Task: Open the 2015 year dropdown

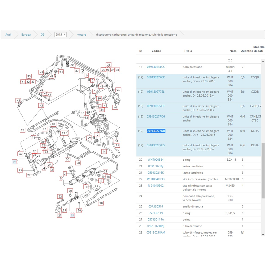Action: pyautogui.click(x=60, y=35)
